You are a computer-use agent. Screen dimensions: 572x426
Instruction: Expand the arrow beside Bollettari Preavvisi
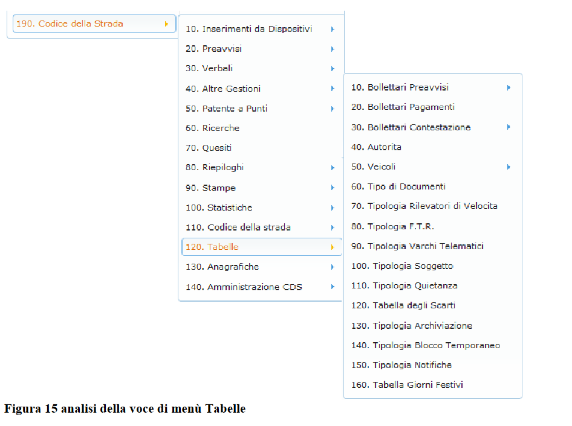point(509,87)
